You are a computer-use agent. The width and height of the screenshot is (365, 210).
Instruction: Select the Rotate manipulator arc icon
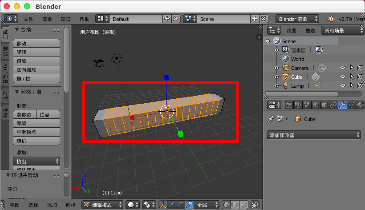click(x=180, y=205)
